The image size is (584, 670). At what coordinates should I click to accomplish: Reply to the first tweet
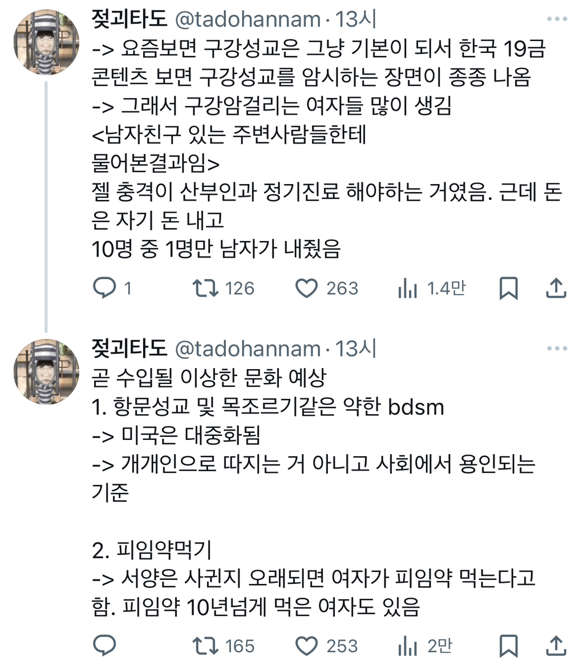coord(104,289)
